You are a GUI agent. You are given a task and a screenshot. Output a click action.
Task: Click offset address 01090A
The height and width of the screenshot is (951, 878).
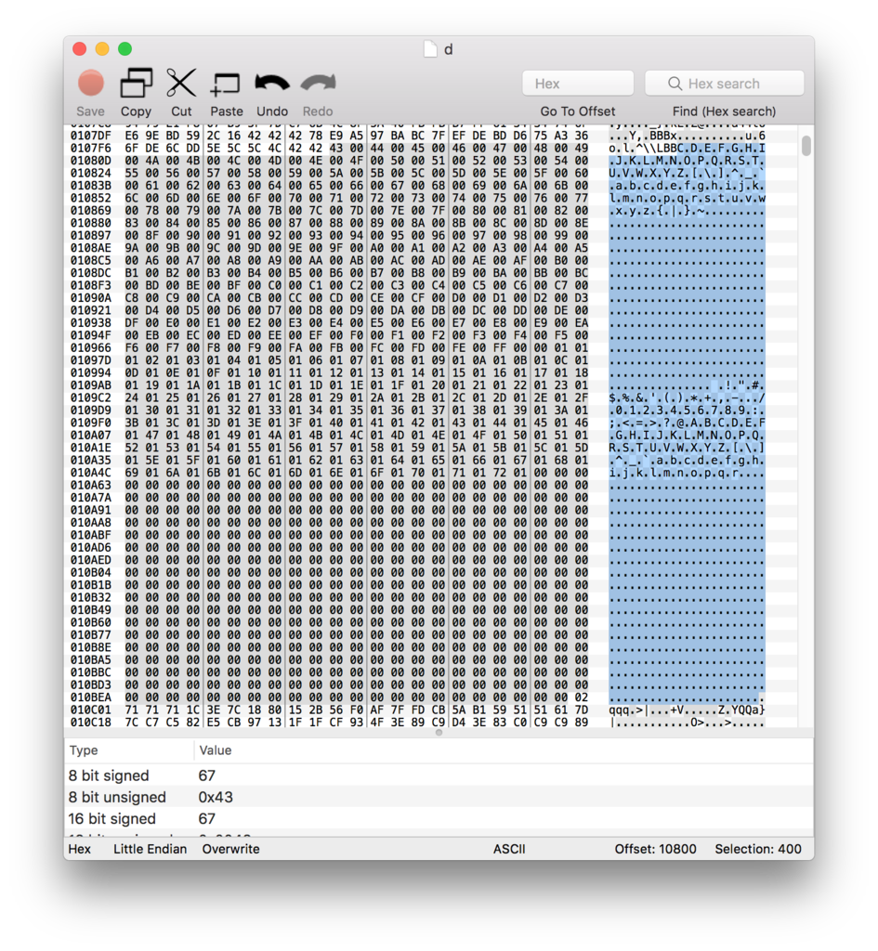click(91, 298)
